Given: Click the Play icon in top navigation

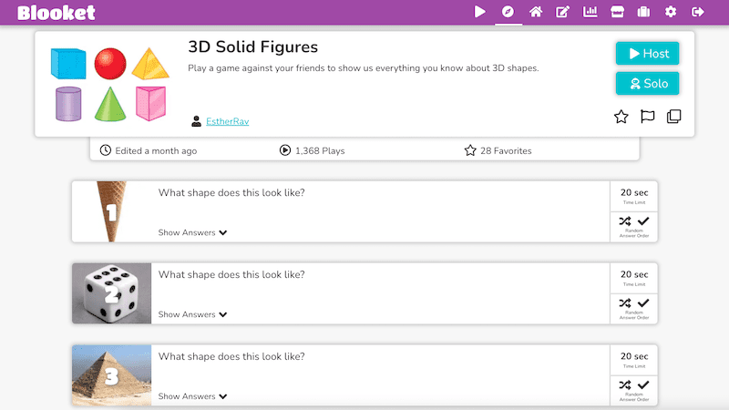Looking at the screenshot, I should tap(480, 12).
